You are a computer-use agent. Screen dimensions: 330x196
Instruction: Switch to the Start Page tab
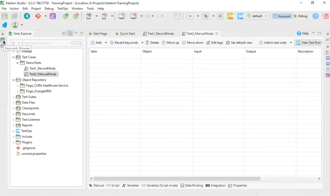(98, 33)
